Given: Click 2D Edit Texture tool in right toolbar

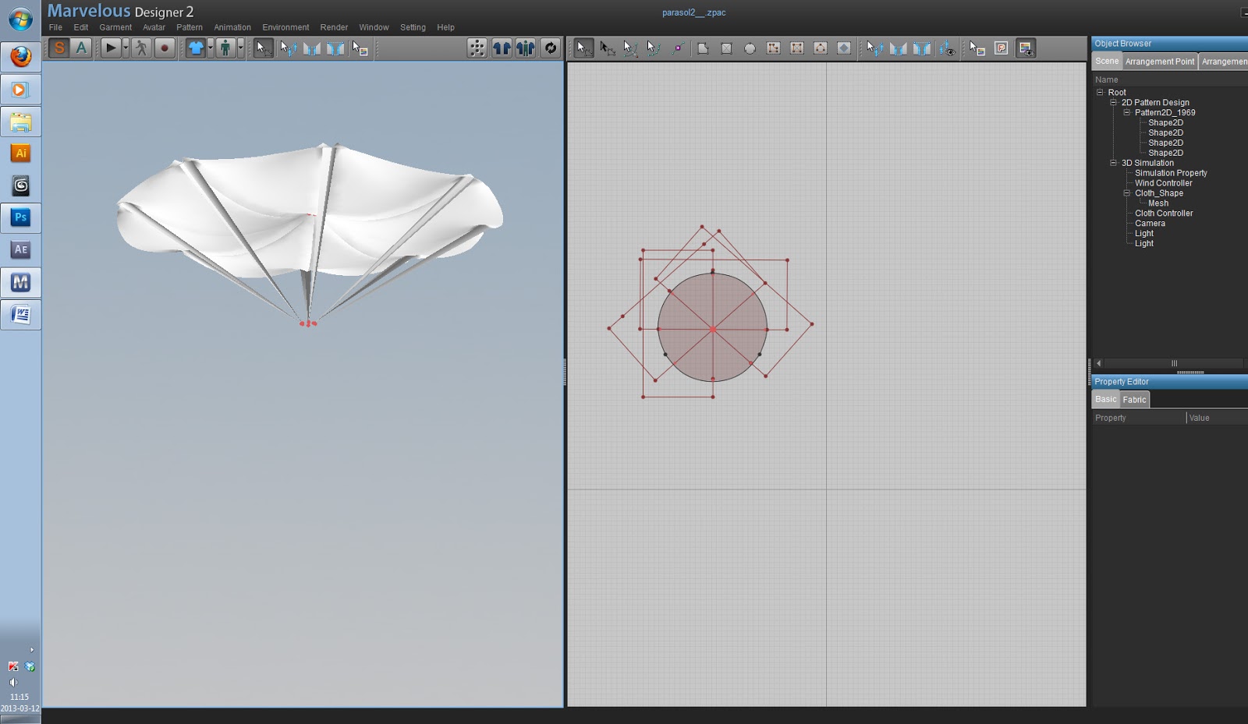Looking at the screenshot, I should tap(977, 48).
